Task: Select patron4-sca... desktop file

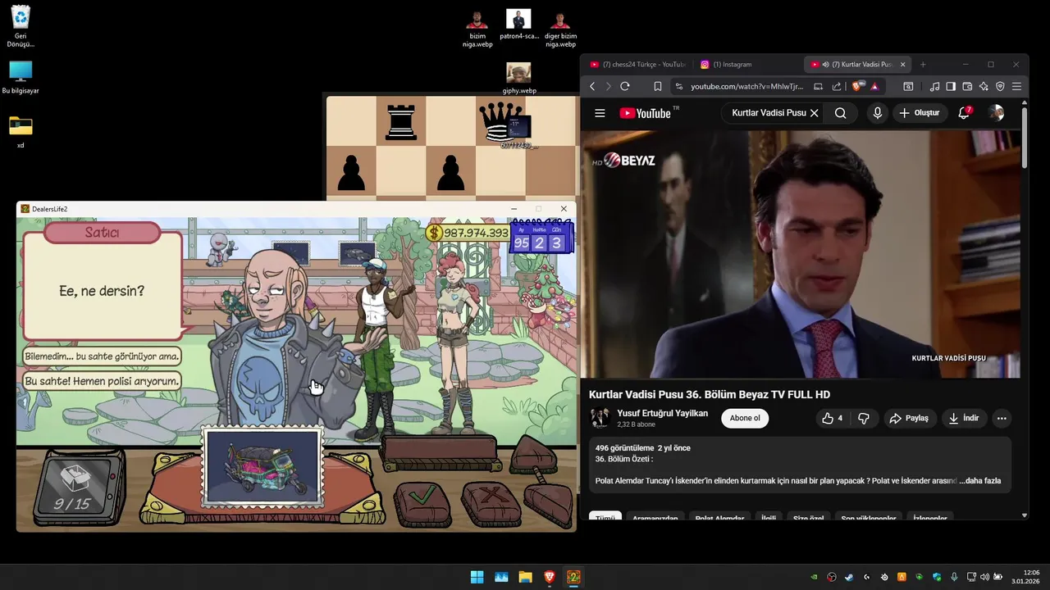Action: coord(518,25)
